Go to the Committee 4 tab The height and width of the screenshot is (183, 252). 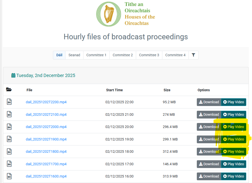175,55
